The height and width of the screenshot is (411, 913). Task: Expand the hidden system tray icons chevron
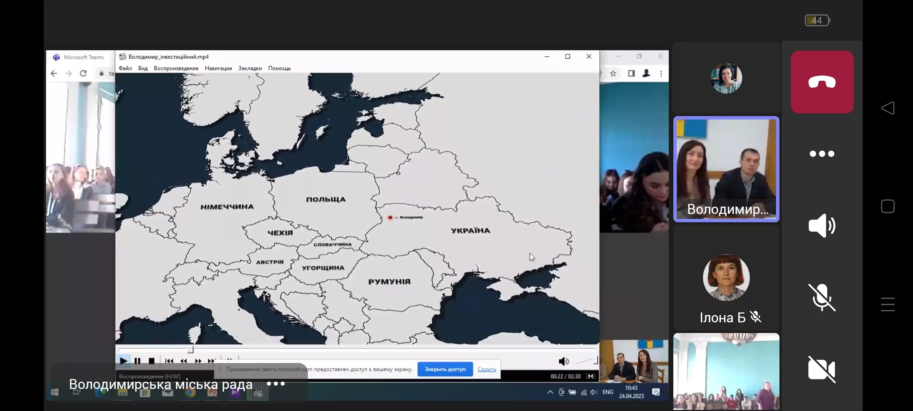pos(550,392)
